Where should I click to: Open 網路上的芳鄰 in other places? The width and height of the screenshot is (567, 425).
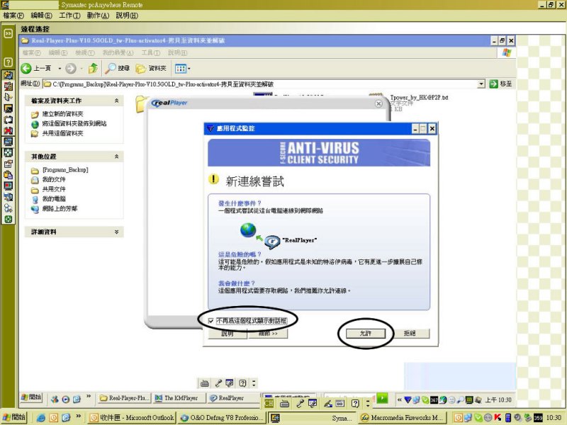click(x=60, y=208)
